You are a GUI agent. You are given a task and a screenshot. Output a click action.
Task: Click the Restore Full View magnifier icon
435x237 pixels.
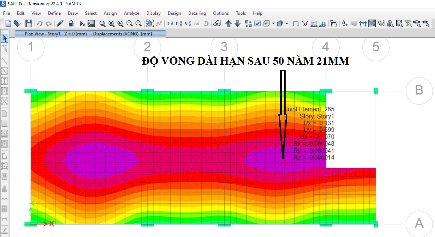pos(111,23)
